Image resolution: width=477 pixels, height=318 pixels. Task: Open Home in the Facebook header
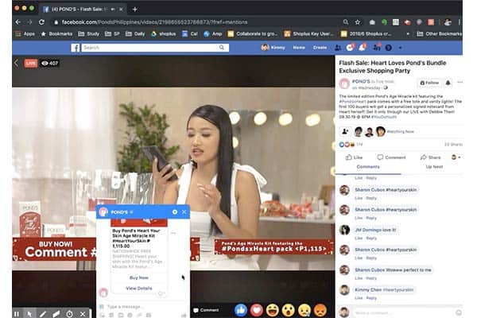pos(299,48)
